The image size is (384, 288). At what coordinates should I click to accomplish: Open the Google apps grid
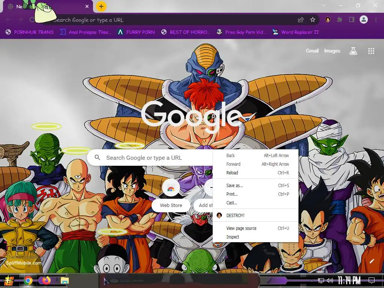[371, 51]
